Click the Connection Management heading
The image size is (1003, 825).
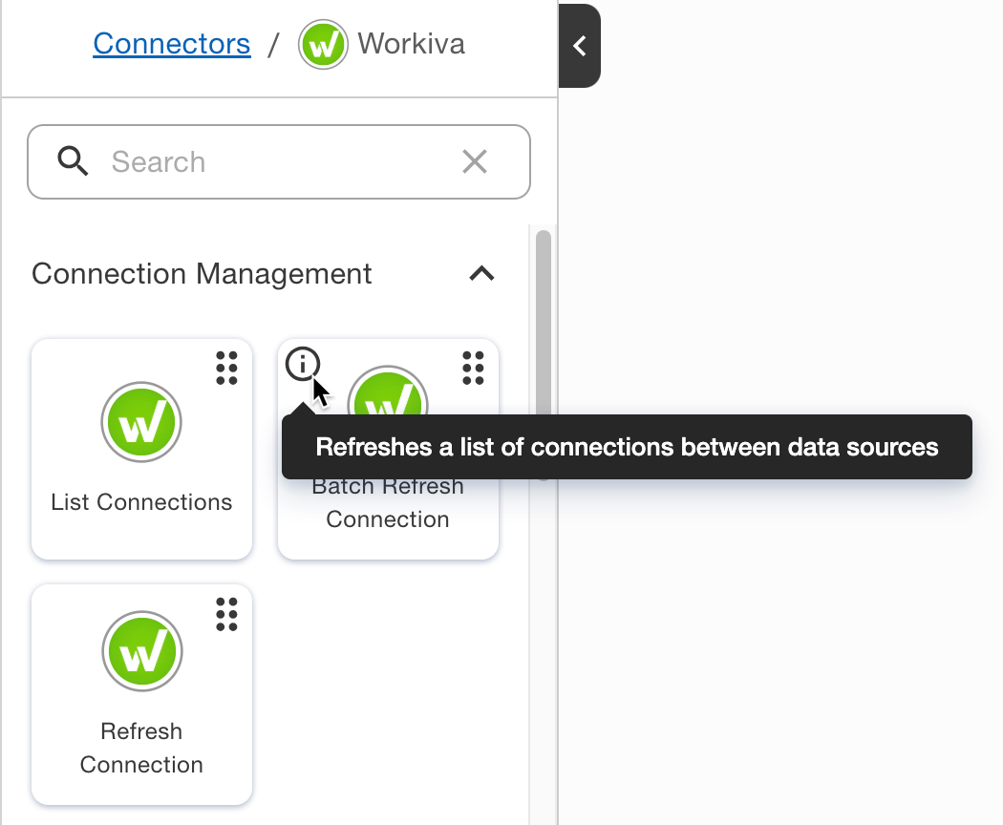coord(202,274)
